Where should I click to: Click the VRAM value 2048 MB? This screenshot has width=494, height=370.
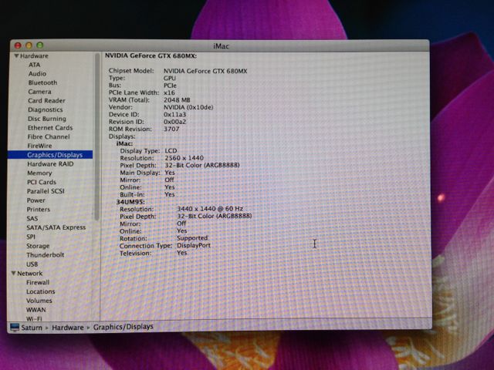coord(177,100)
